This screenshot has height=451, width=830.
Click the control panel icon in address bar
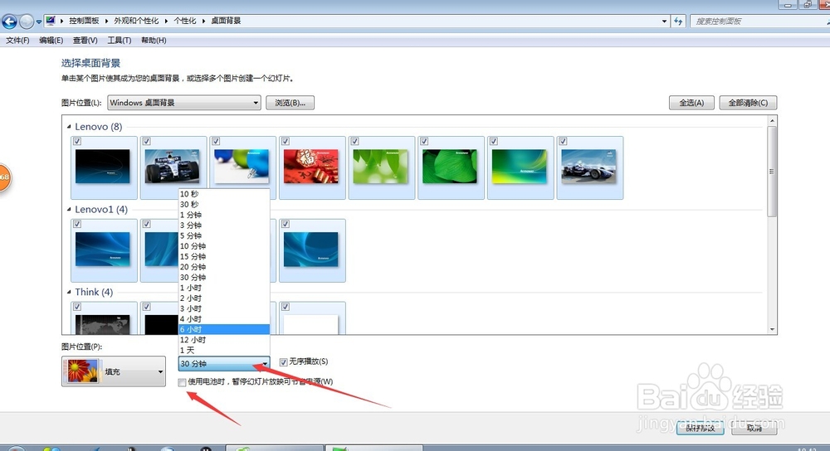51,21
